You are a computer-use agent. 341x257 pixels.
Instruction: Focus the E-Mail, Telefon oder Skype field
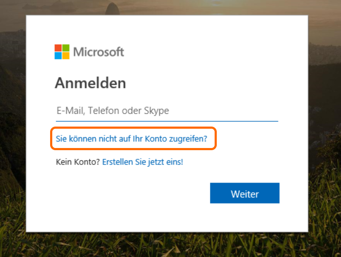coord(167,111)
